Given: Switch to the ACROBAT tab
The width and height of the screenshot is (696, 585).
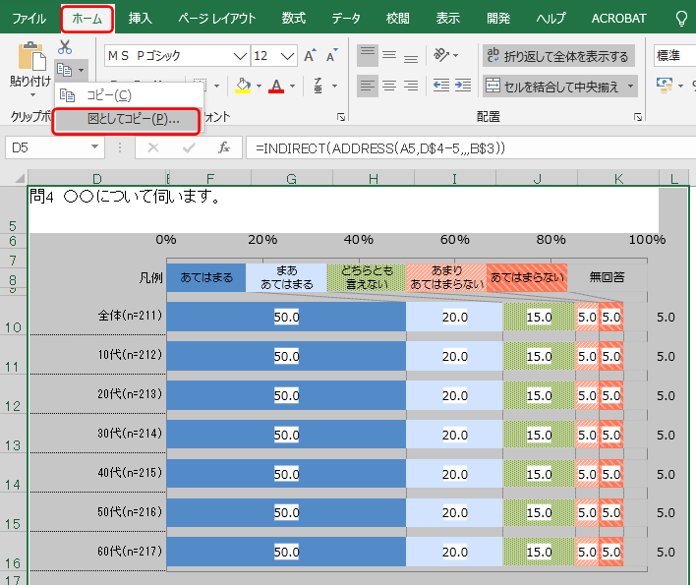Looking at the screenshot, I should 618,19.
